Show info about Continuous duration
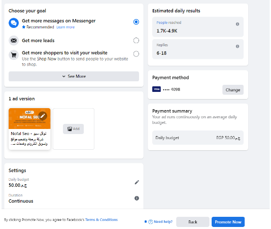Image resolution: width=271 pixels, height=229 pixels. [x=137, y=198]
